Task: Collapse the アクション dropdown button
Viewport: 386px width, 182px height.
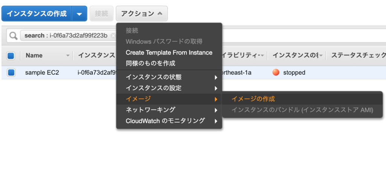Action: point(142,14)
